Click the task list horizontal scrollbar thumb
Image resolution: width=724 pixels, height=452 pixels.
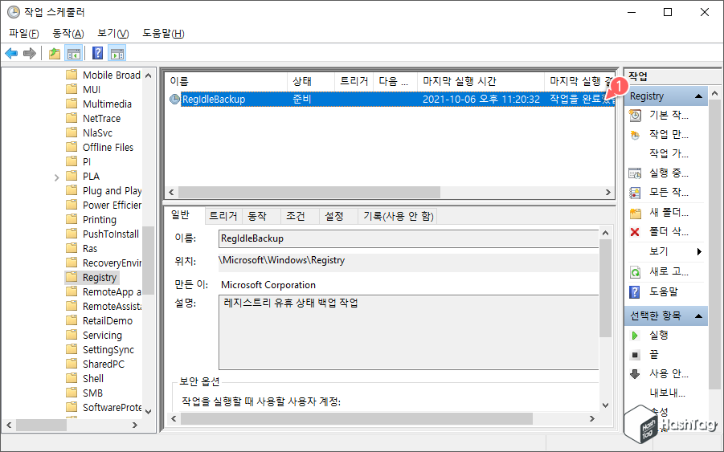coord(309,192)
